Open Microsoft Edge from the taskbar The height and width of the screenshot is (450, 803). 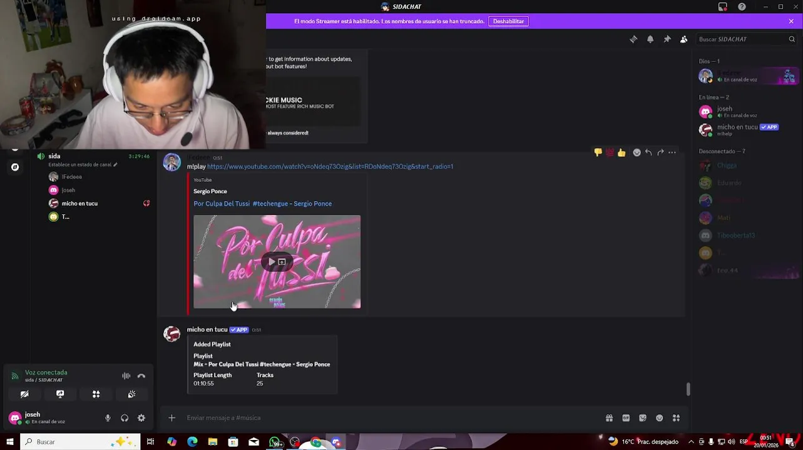tap(192, 442)
